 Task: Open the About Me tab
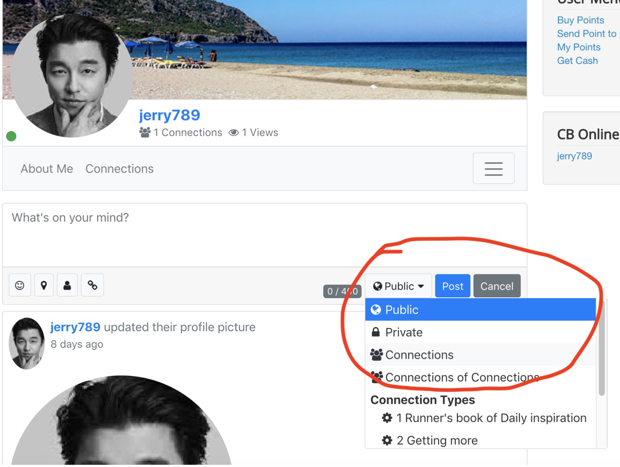(47, 169)
